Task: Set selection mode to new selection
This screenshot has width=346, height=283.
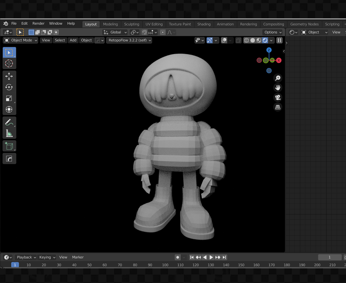Action: (x=31, y=32)
